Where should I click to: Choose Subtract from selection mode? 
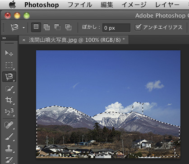click(x=57, y=27)
